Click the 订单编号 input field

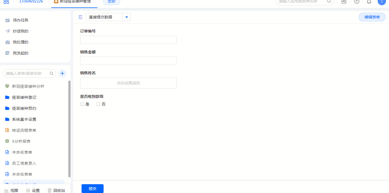[x=128, y=40]
